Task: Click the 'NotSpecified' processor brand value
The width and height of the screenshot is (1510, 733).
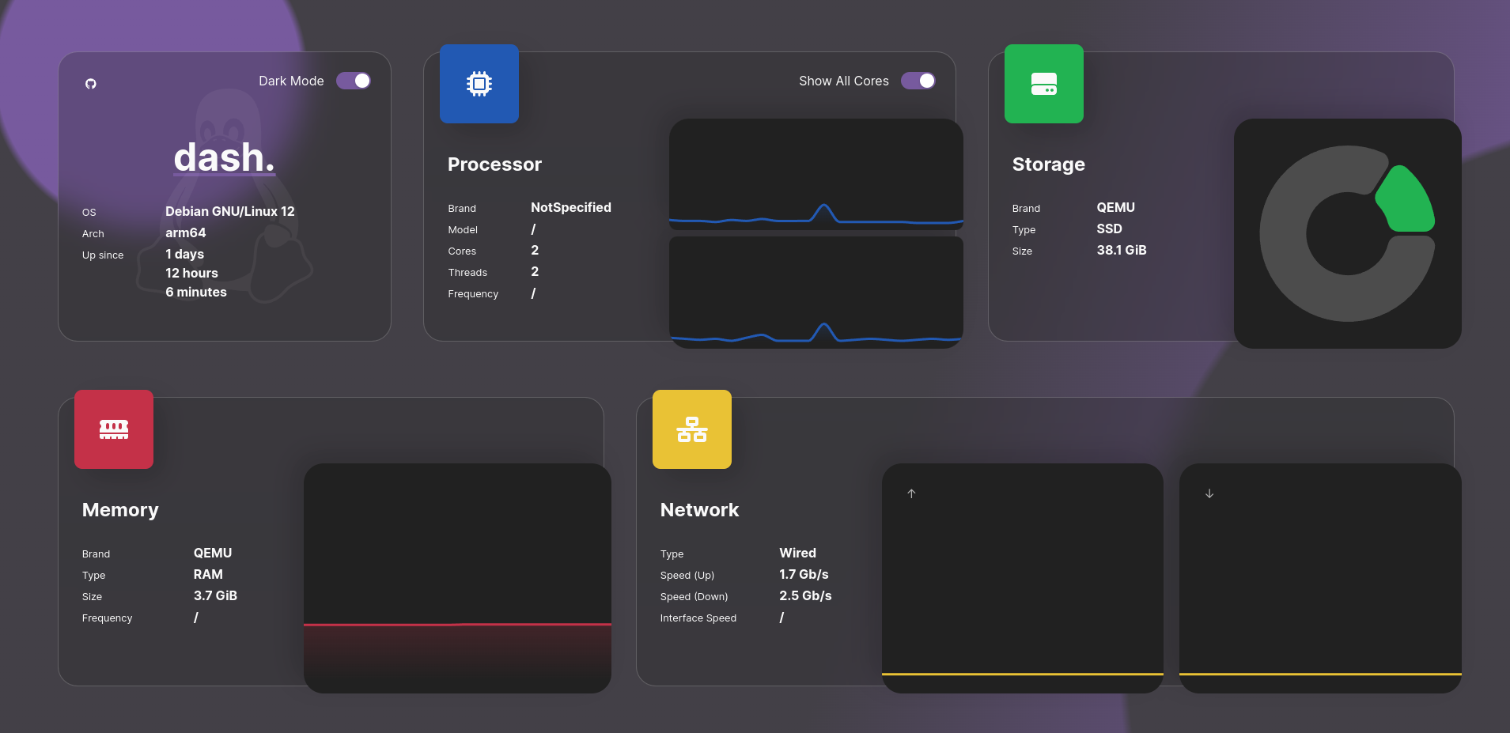Action: pos(571,207)
